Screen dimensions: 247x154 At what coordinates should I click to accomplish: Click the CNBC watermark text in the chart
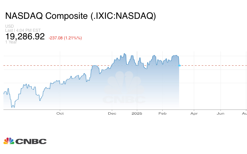[x=124, y=100]
